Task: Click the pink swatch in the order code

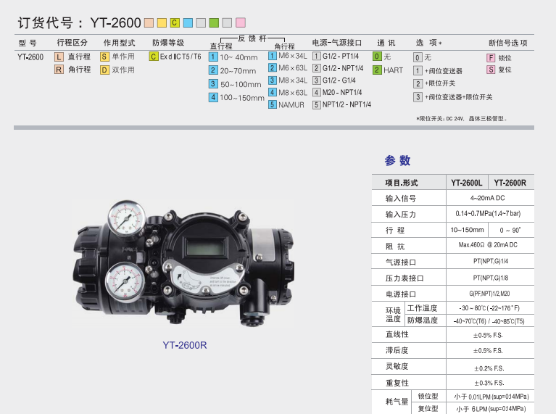Action: click(241, 22)
